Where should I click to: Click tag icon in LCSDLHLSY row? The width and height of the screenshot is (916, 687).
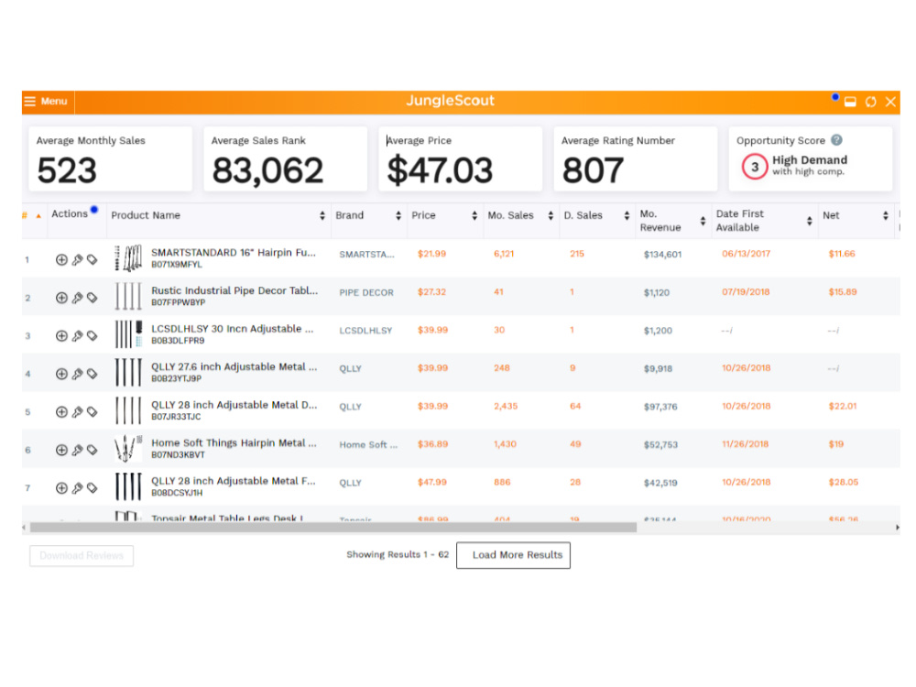[x=93, y=336]
